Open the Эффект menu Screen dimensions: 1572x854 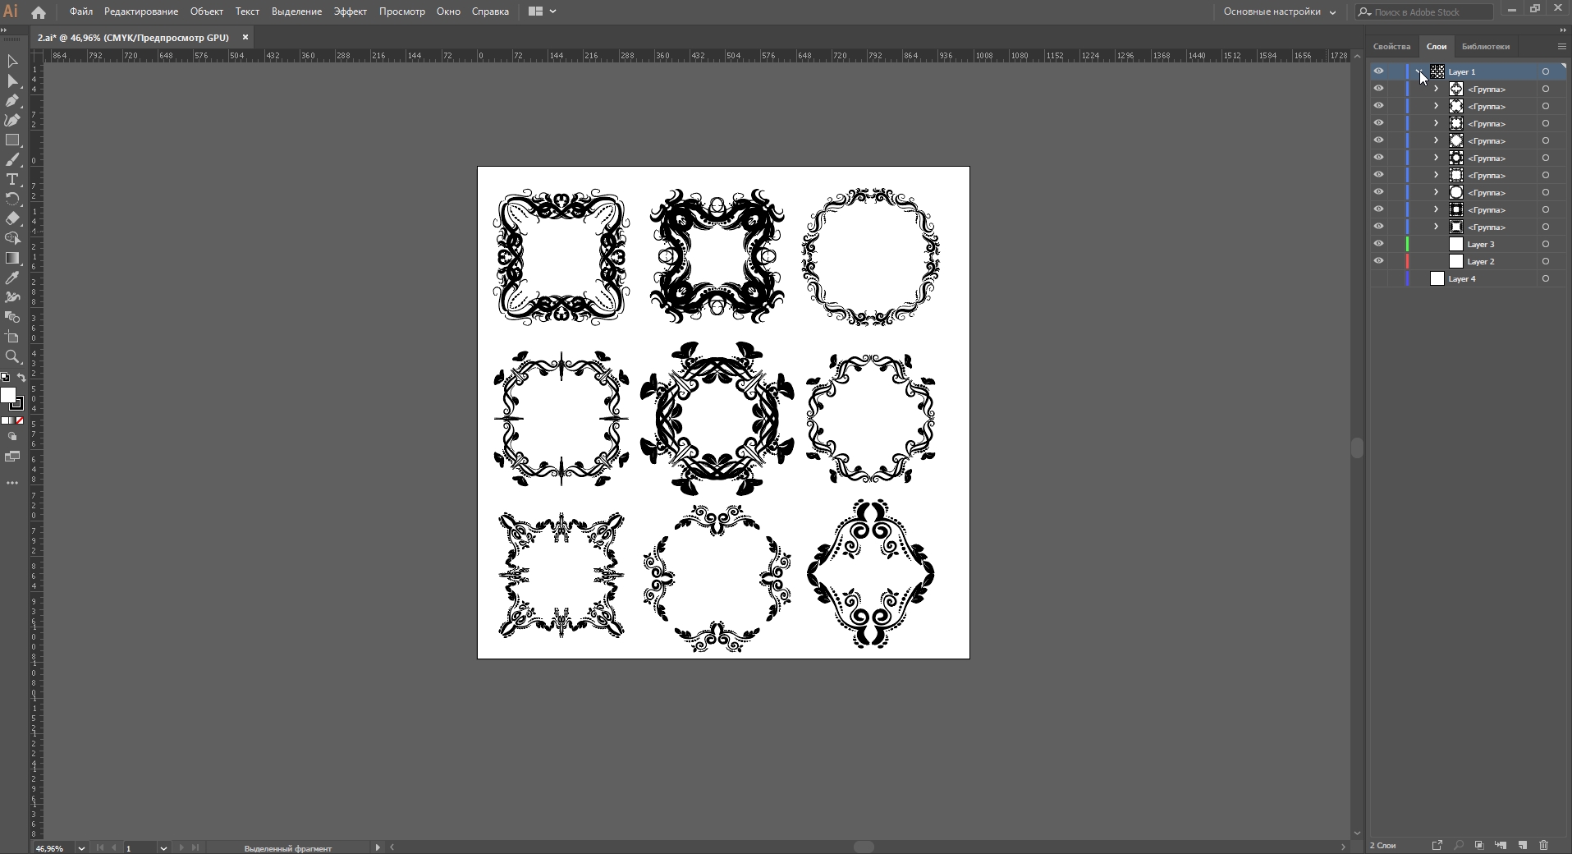(x=350, y=11)
